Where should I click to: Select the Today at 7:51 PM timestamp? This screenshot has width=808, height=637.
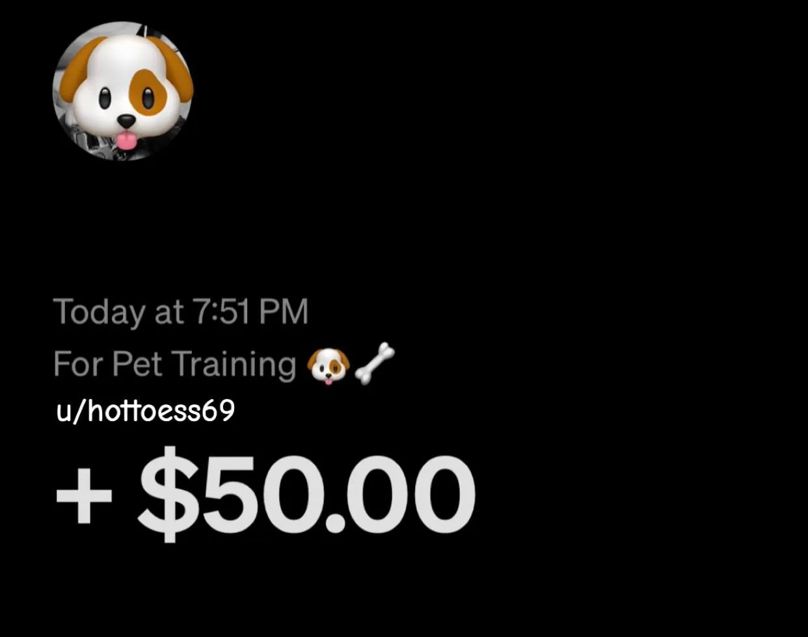pos(181,311)
